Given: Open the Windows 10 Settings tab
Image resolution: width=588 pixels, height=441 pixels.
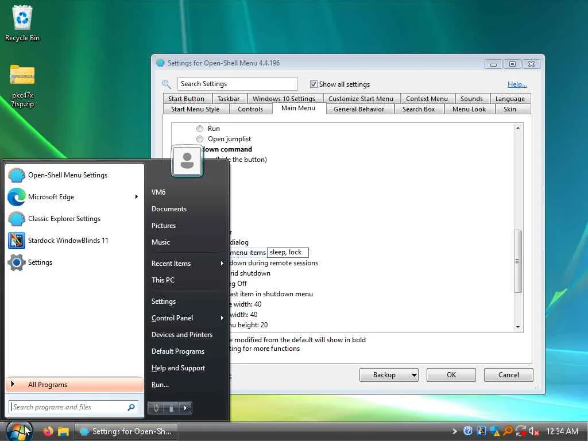Looking at the screenshot, I should pyautogui.click(x=284, y=99).
